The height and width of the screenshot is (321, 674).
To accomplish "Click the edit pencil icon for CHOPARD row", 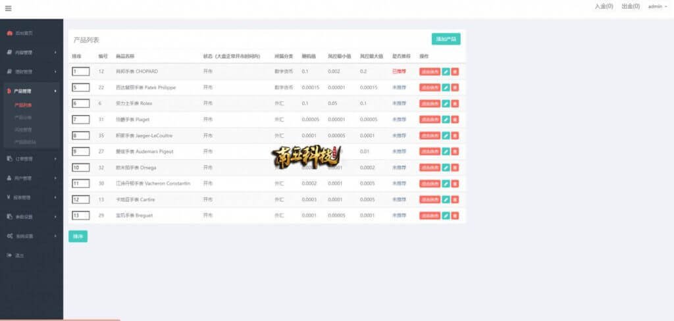I will pyautogui.click(x=446, y=71).
